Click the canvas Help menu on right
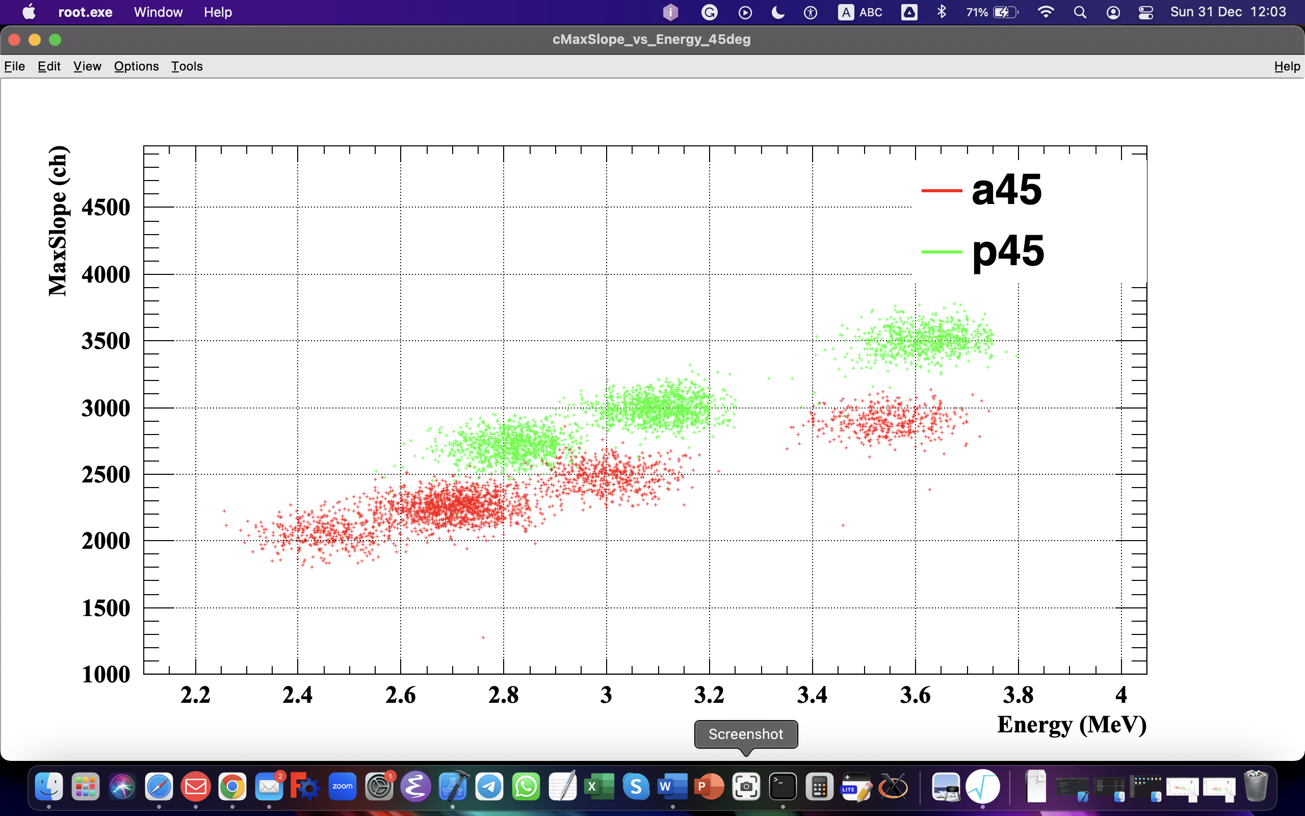The height and width of the screenshot is (816, 1305). click(1287, 66)
